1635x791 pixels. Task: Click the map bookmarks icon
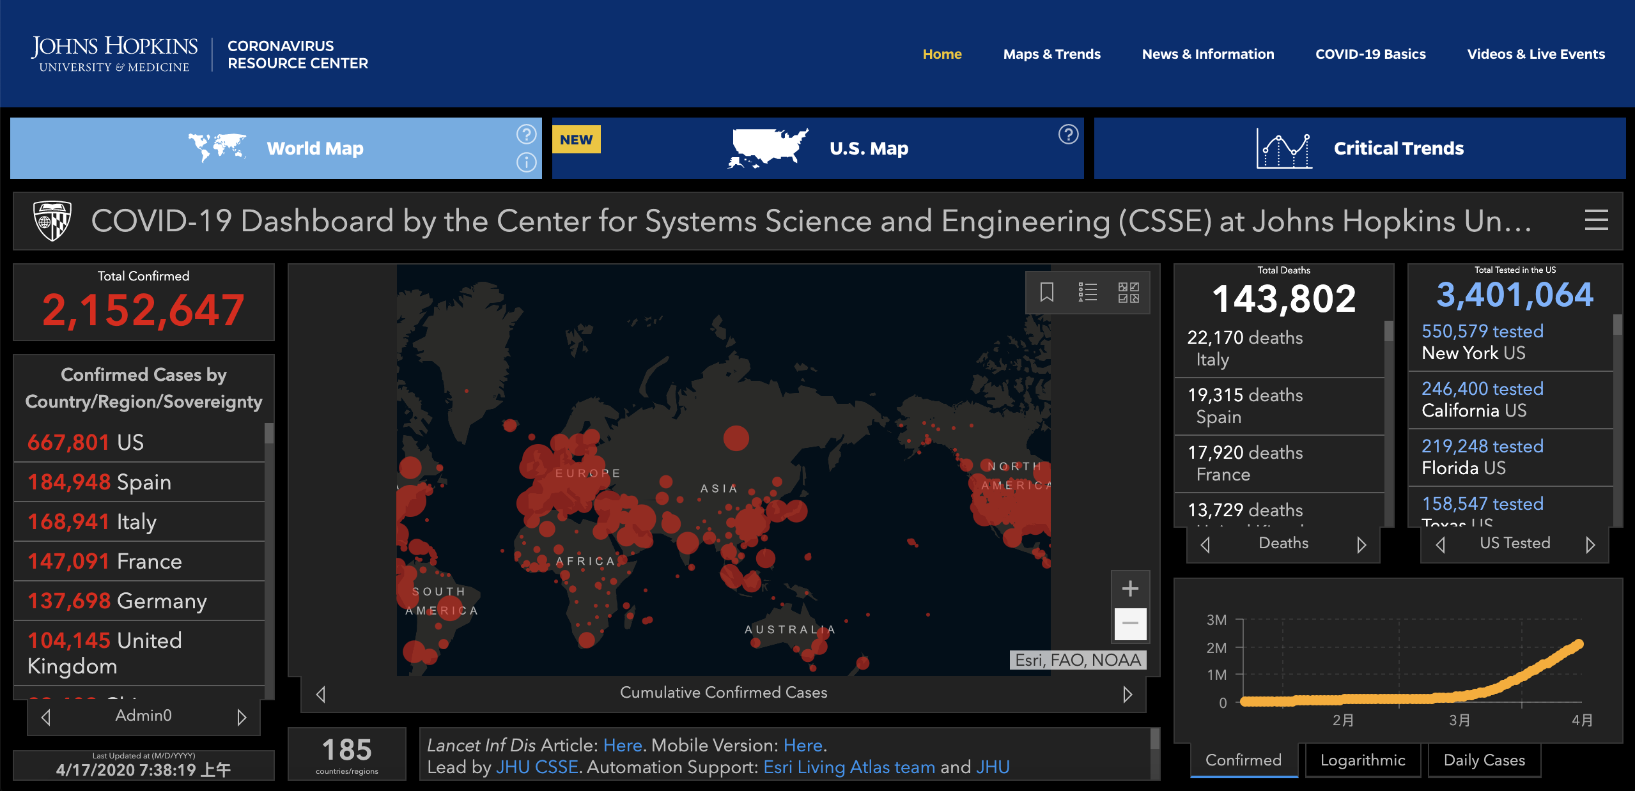pos(1046,292)
